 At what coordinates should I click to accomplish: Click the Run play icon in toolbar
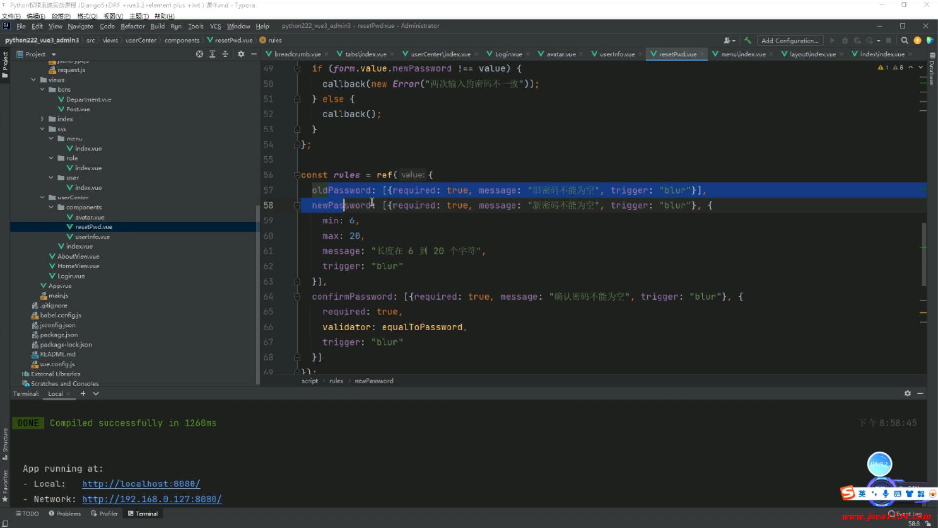[832, 40]
